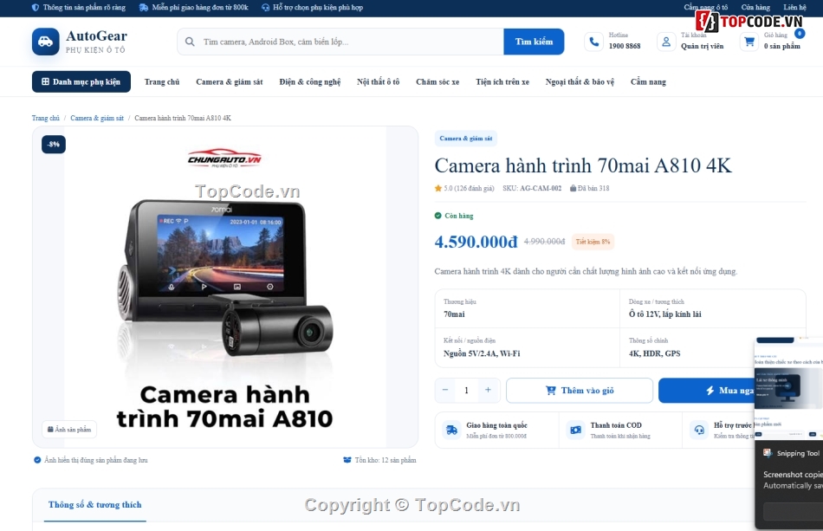Click product title Camera hành trình 70mai A810 4K
This screenshot has width=823, height=531.
click(583, 165)
